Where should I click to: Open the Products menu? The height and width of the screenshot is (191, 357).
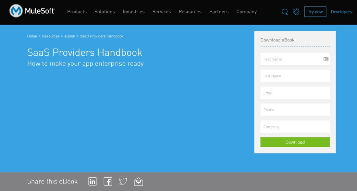[x=77, y=12]
